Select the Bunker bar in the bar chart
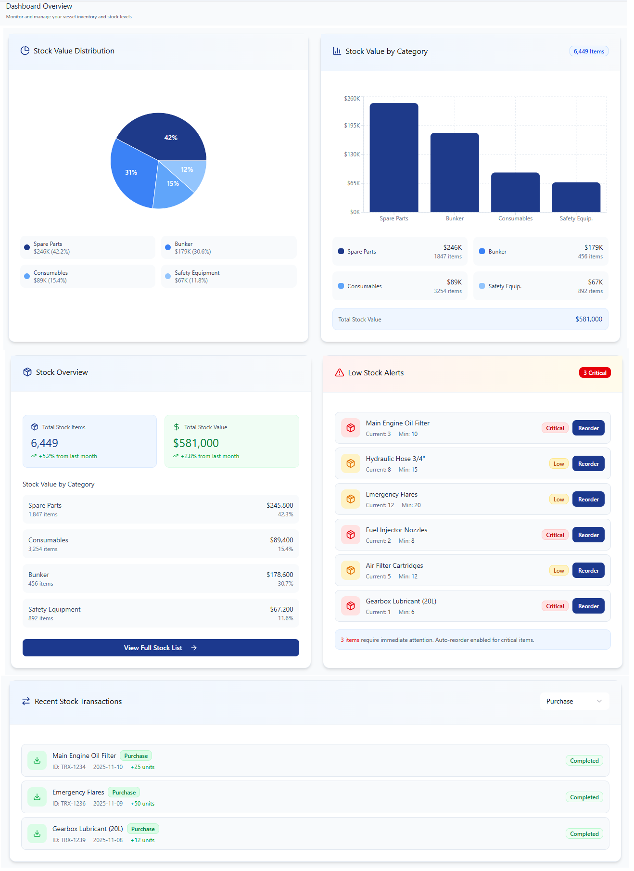This screenshot has height=871, width=634. click(454, 172)
